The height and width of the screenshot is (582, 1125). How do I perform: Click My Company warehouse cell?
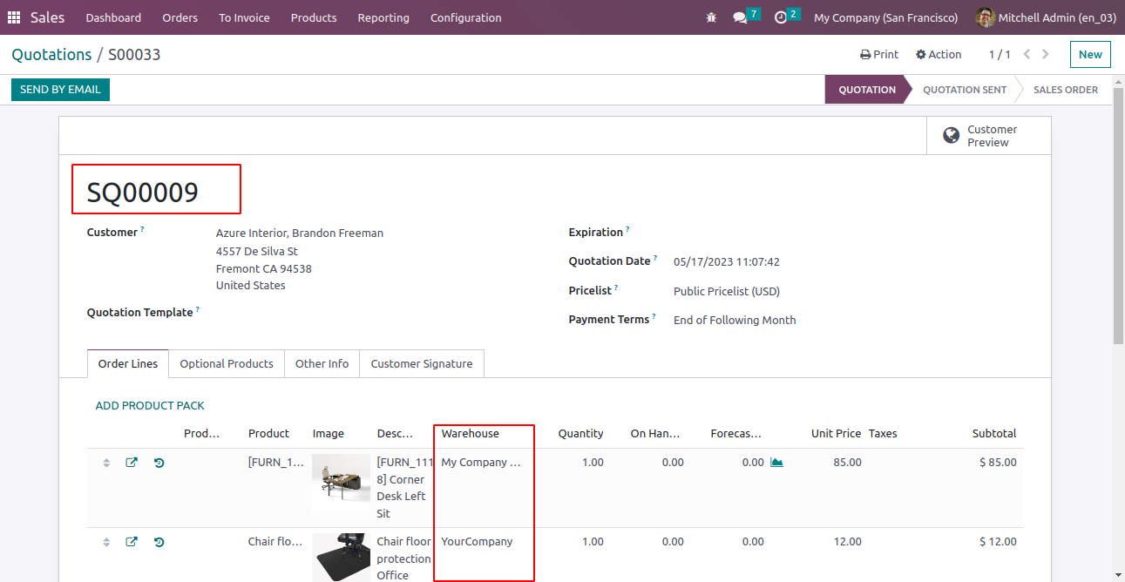[481, 463]
